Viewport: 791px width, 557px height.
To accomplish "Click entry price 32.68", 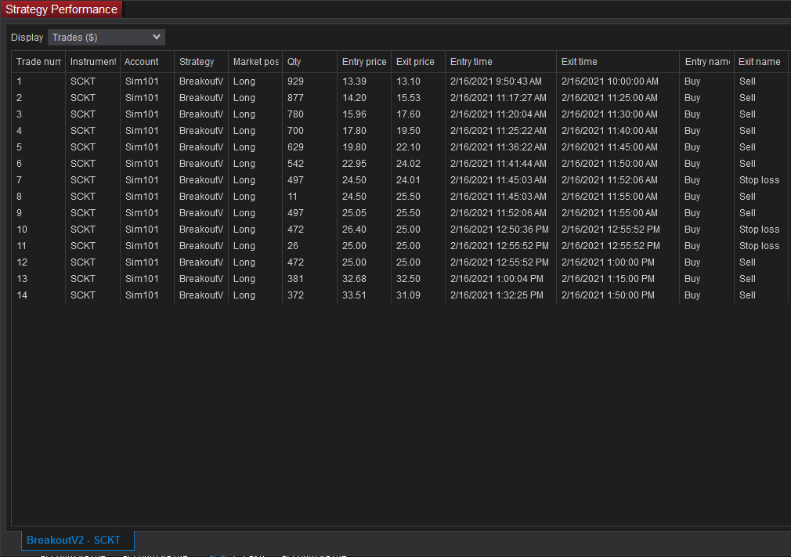I will 354,279.
